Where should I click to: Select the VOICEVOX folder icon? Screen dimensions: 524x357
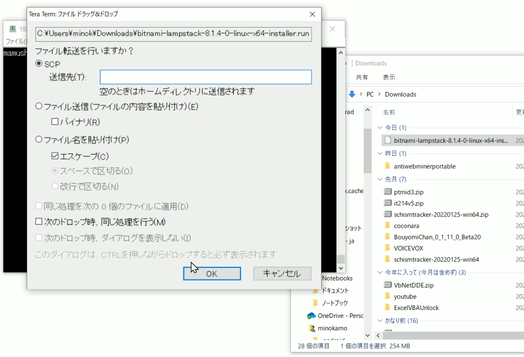(388, 248)
